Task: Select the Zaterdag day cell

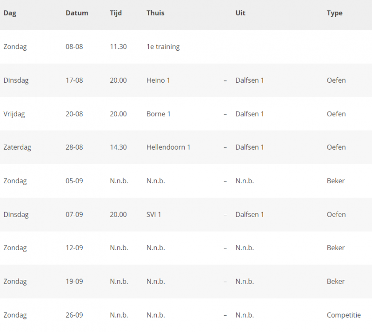Action: pos(17,147)
